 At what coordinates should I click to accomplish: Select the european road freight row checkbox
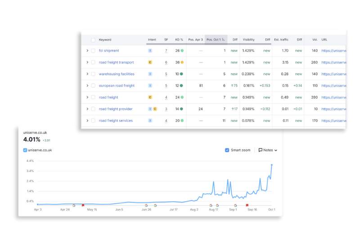[x=93, y=86]
